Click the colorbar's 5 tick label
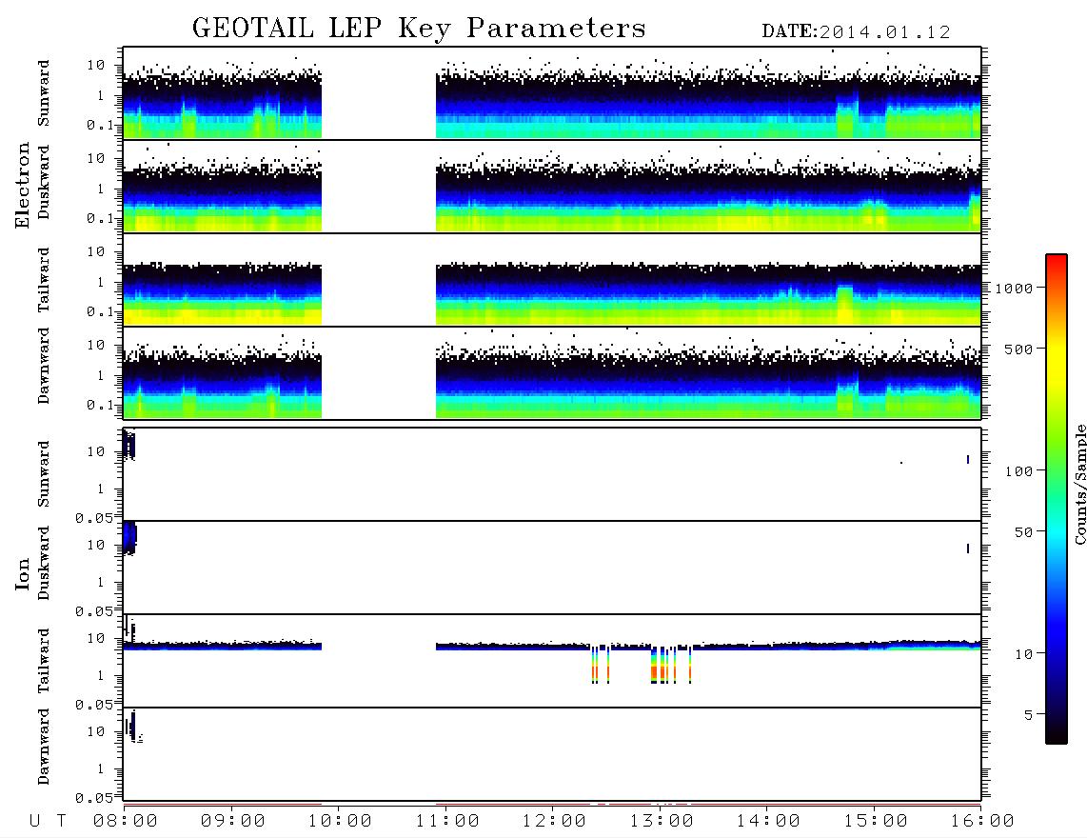 pyautogui.click(x=1029, y=715)
